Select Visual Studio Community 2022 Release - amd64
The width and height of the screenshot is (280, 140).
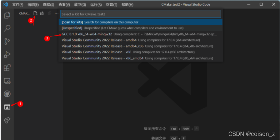141,40
